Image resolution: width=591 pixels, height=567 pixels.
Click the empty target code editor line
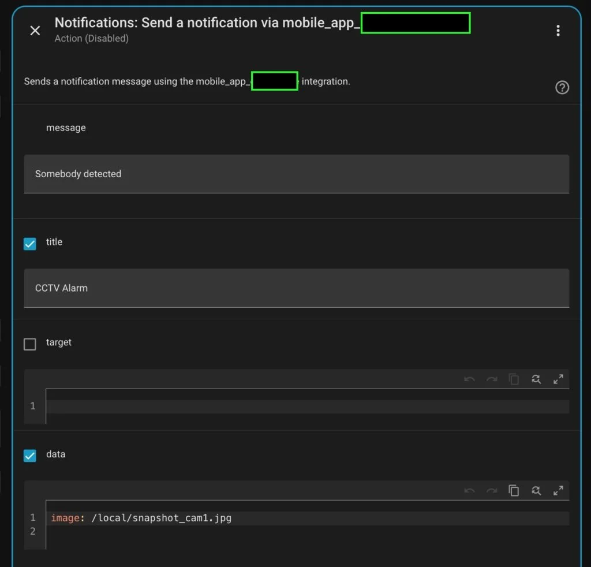(x=306, y=406)
